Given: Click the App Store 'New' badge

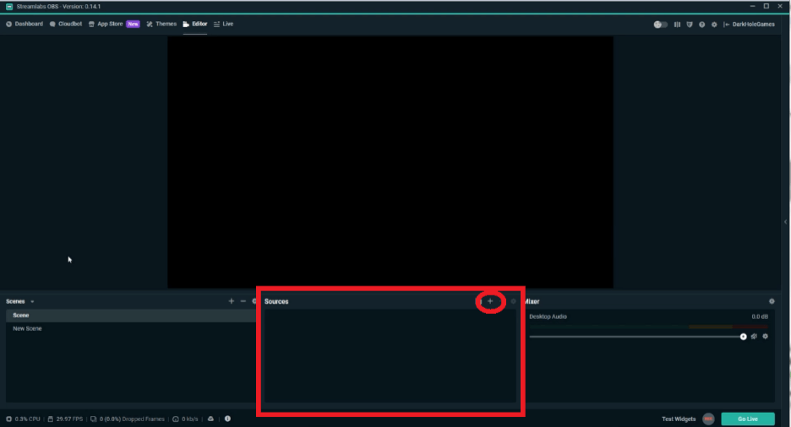Looking at the screenshot, I should [x=134, y=24].
